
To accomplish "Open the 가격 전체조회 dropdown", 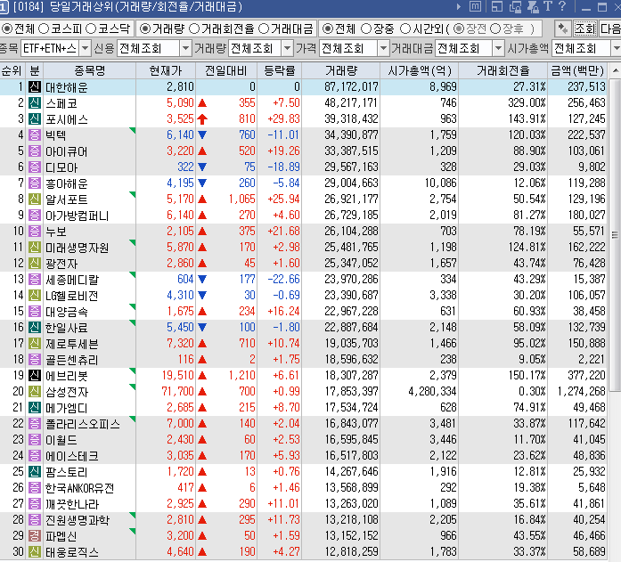I will click(x=382, y=49).
